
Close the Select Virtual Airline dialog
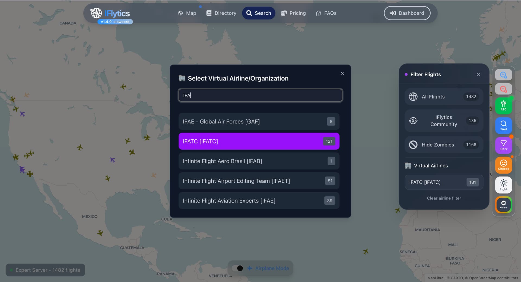tap(342, 73)
